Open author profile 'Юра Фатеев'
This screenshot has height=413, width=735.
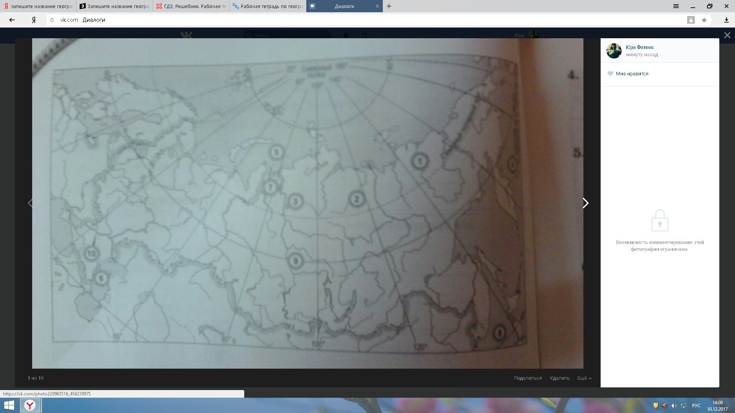click(639, 47)
